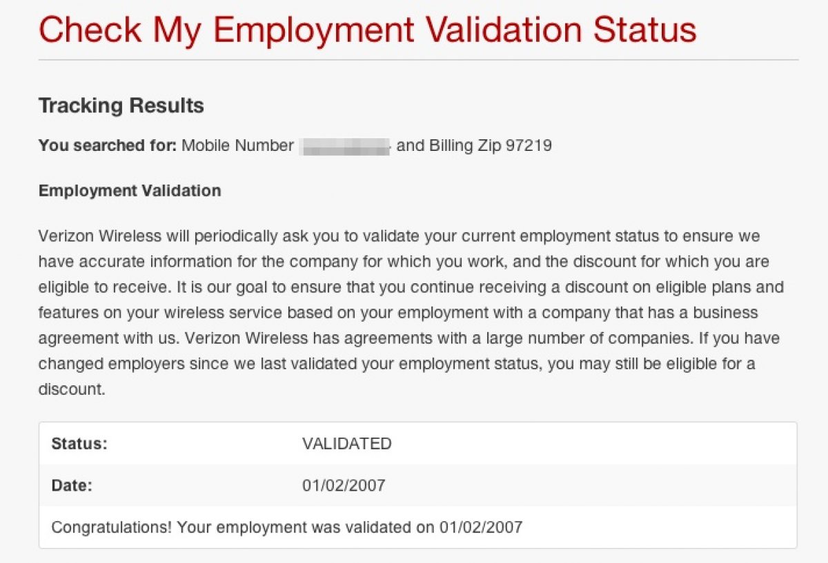
Task: Click the blurred mobile number
Action: [x=345, y=146]
